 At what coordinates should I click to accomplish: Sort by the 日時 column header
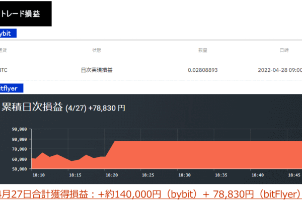tap(284, 50)
